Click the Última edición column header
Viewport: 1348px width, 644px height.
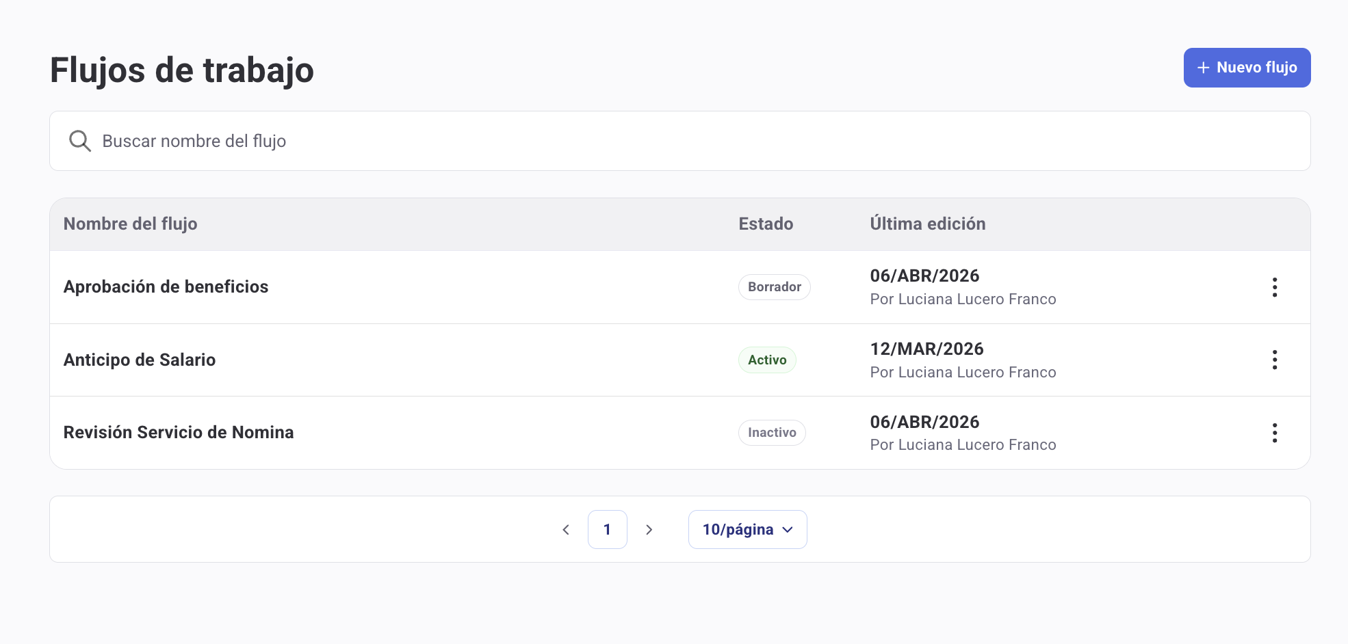927,224
